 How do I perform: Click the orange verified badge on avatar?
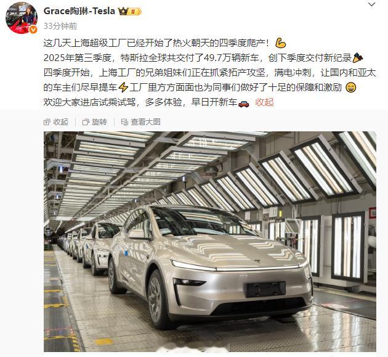coord(33,30)
